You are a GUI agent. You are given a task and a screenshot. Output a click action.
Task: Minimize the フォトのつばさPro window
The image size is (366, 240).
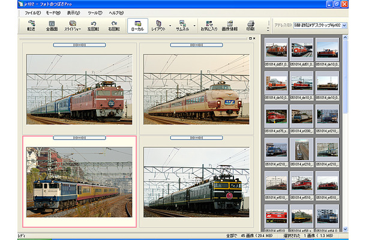[329, 4]
